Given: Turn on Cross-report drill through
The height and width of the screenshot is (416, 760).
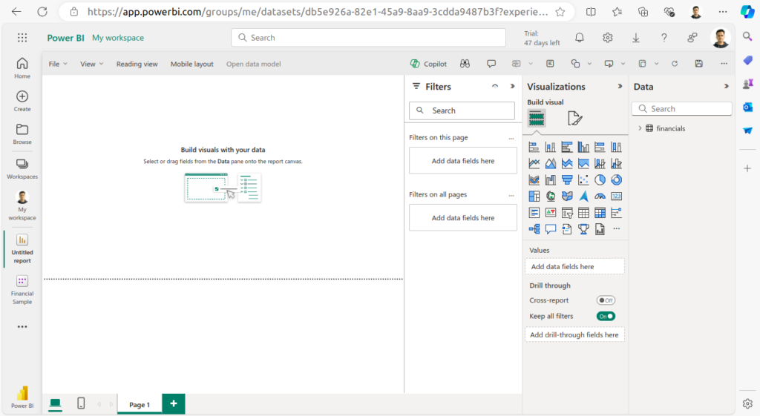Looking at the screenshot, I should coord(606,300).
